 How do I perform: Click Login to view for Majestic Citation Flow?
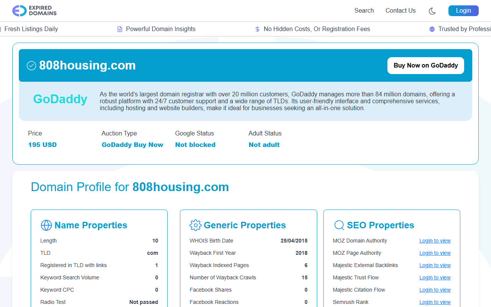click(x=435, y=290)
